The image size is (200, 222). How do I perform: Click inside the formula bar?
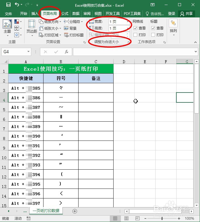(x=133, y=52)
